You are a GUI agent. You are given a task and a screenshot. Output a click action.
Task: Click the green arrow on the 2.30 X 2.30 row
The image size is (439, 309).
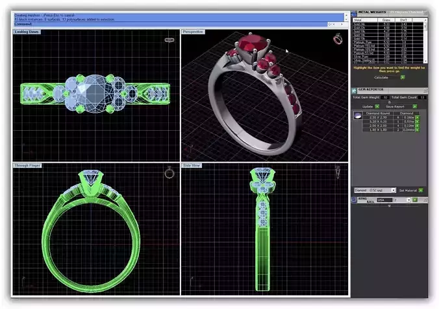click(417, 118)
